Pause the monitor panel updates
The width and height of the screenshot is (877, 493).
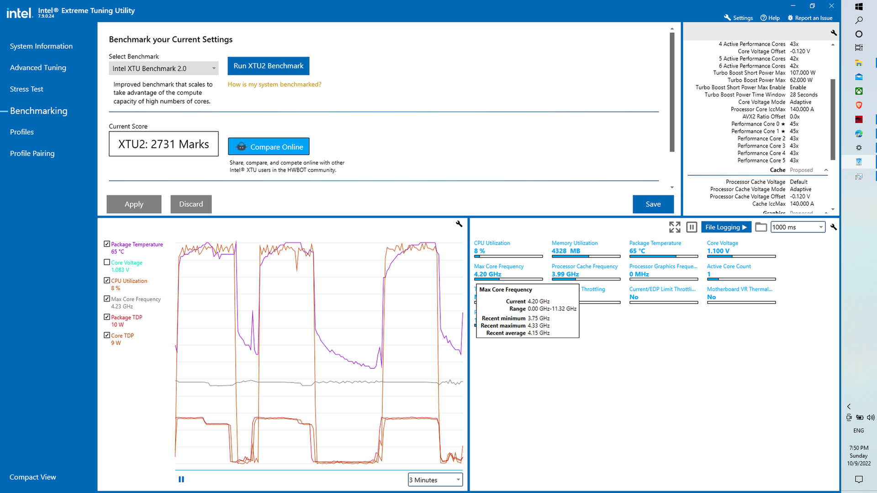[692, 227]
